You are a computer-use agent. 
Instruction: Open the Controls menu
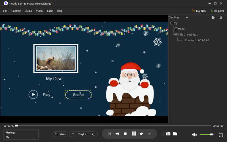click(16, 11)
